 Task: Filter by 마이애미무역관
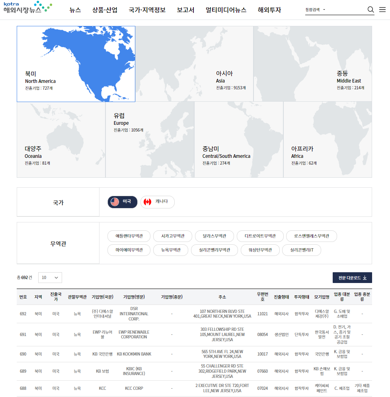[129, 250]
